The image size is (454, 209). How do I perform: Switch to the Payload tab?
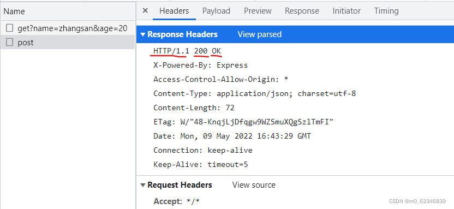216,11
